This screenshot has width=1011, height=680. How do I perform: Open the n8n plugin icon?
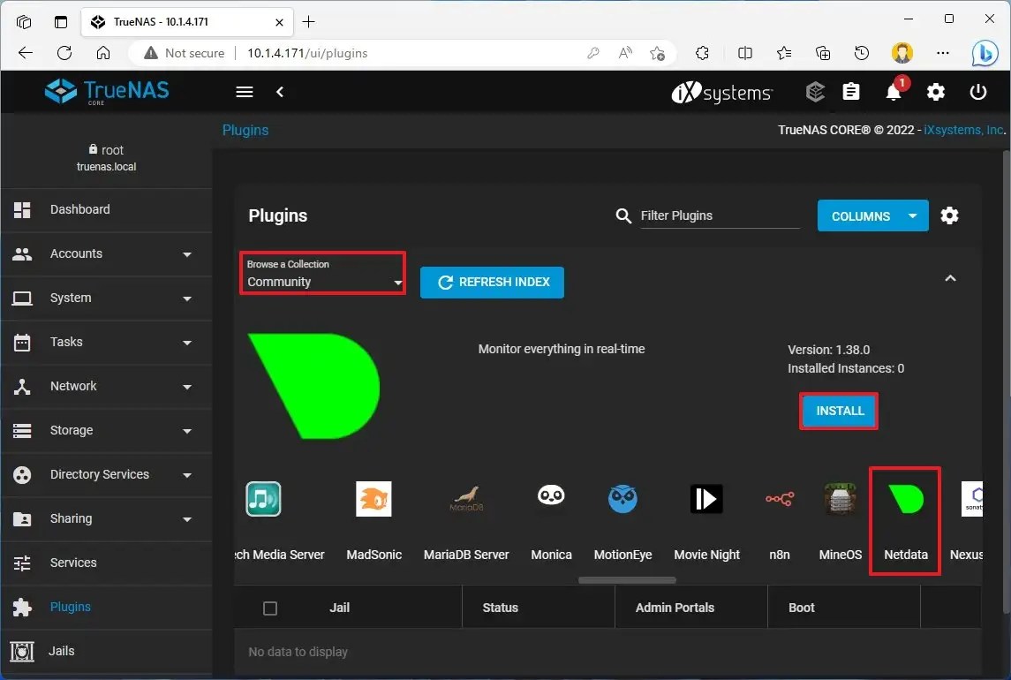pyautogui.click(x=780, y=499)
